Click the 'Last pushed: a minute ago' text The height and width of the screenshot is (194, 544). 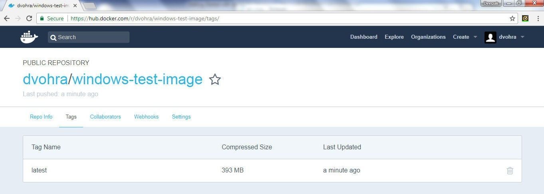60,94
